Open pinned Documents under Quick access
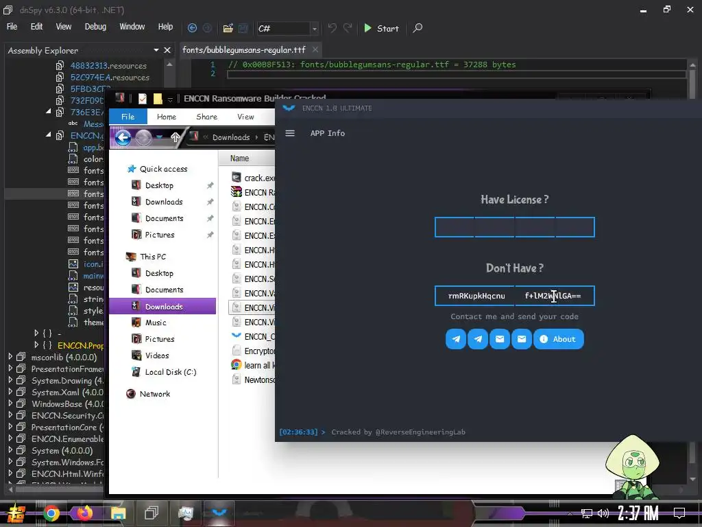 (x=165, y=218)
